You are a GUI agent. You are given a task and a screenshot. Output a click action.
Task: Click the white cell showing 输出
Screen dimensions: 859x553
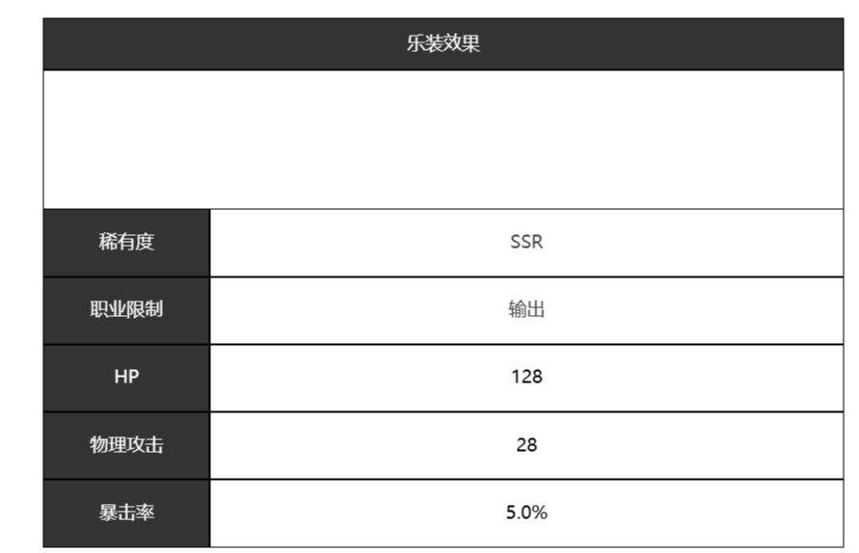(x=675, y=309)
